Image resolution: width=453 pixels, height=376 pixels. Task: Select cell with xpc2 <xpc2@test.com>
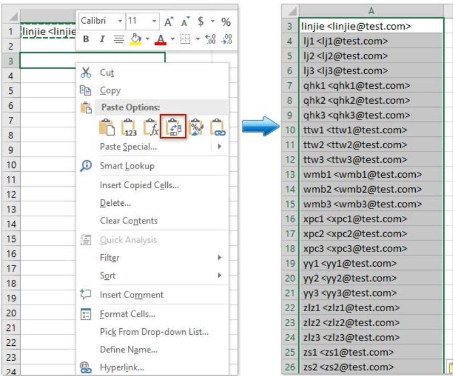(371, 234)
